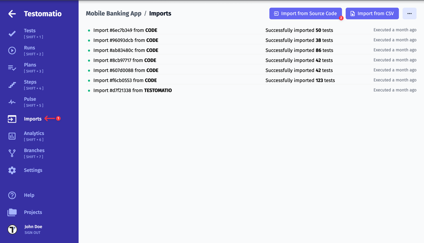The image size is (424, 243).
Task: Open import #f6cb0553 with 123 tests
Action: [125, 80]
